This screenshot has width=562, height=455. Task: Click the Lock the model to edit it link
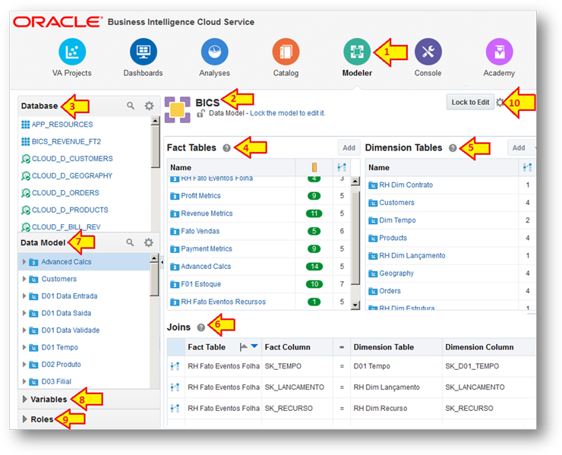click(x=287, y=113)
